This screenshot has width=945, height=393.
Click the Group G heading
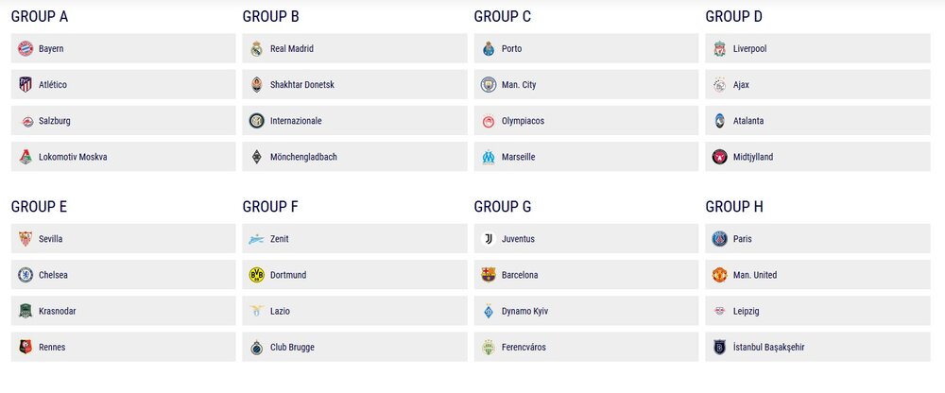(503, 207)
